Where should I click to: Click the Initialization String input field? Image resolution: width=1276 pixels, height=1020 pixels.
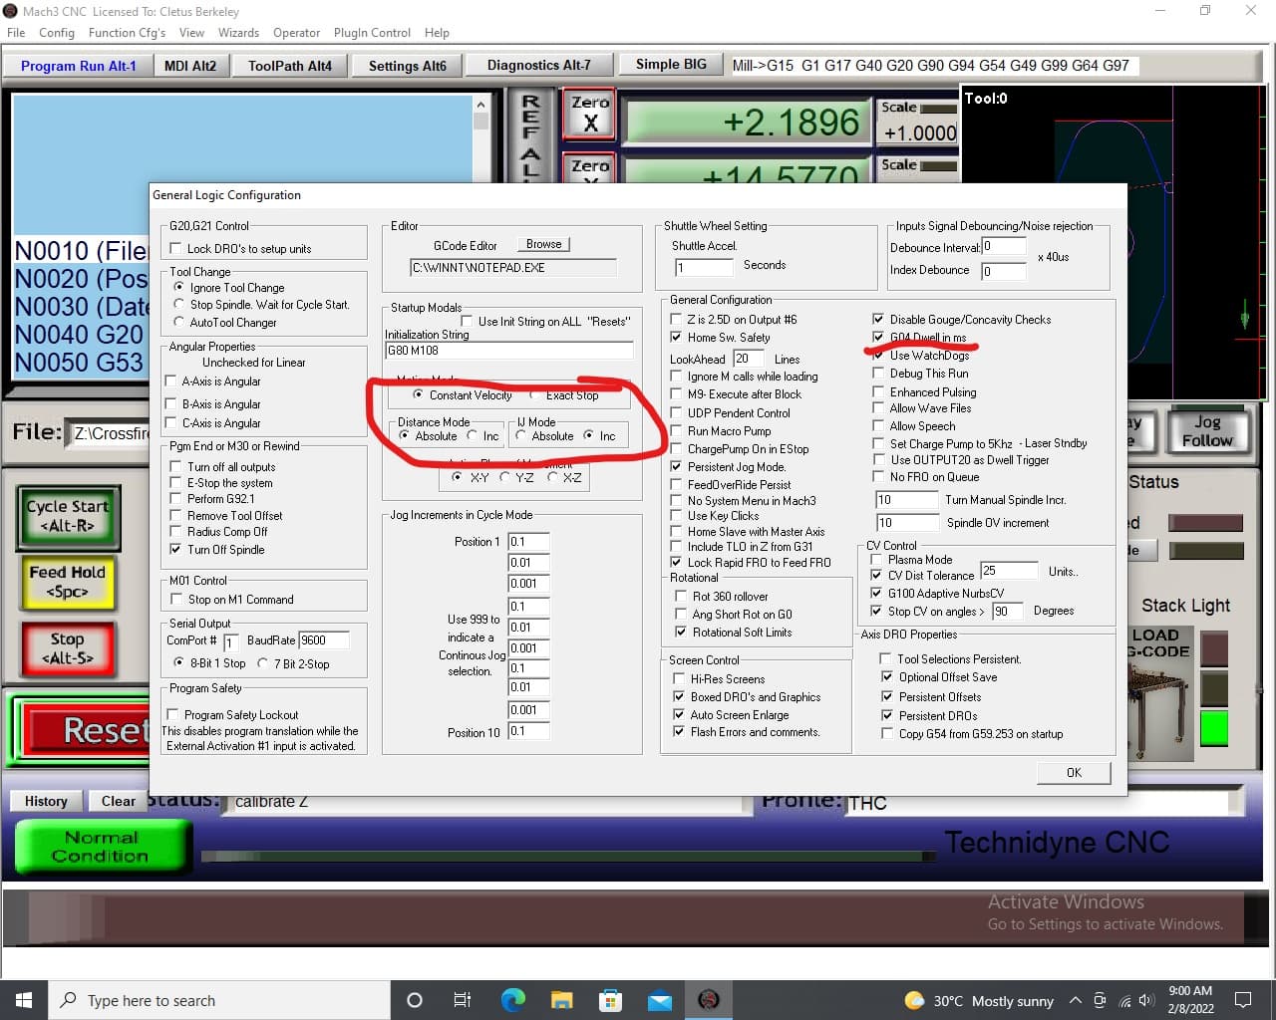[508, 351]
